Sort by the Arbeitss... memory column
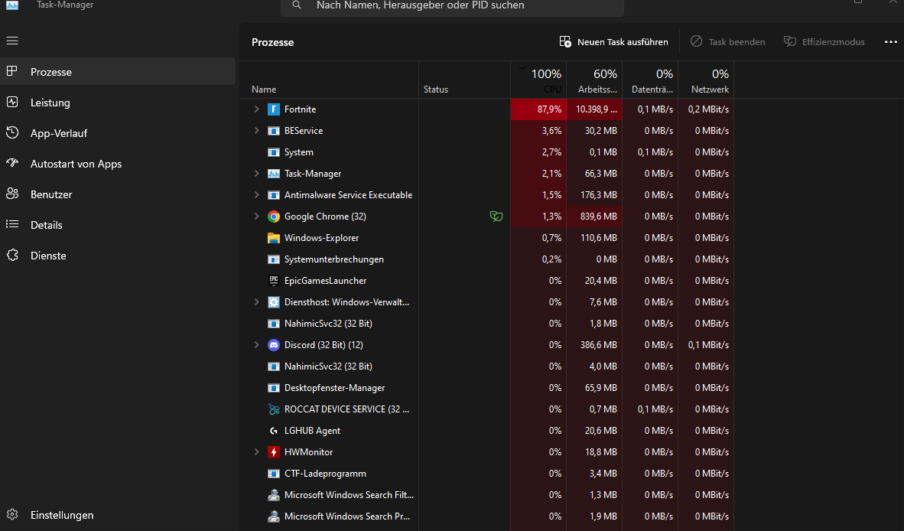The image size is (904, 531). pyautogui.click(x=594, y=80)
